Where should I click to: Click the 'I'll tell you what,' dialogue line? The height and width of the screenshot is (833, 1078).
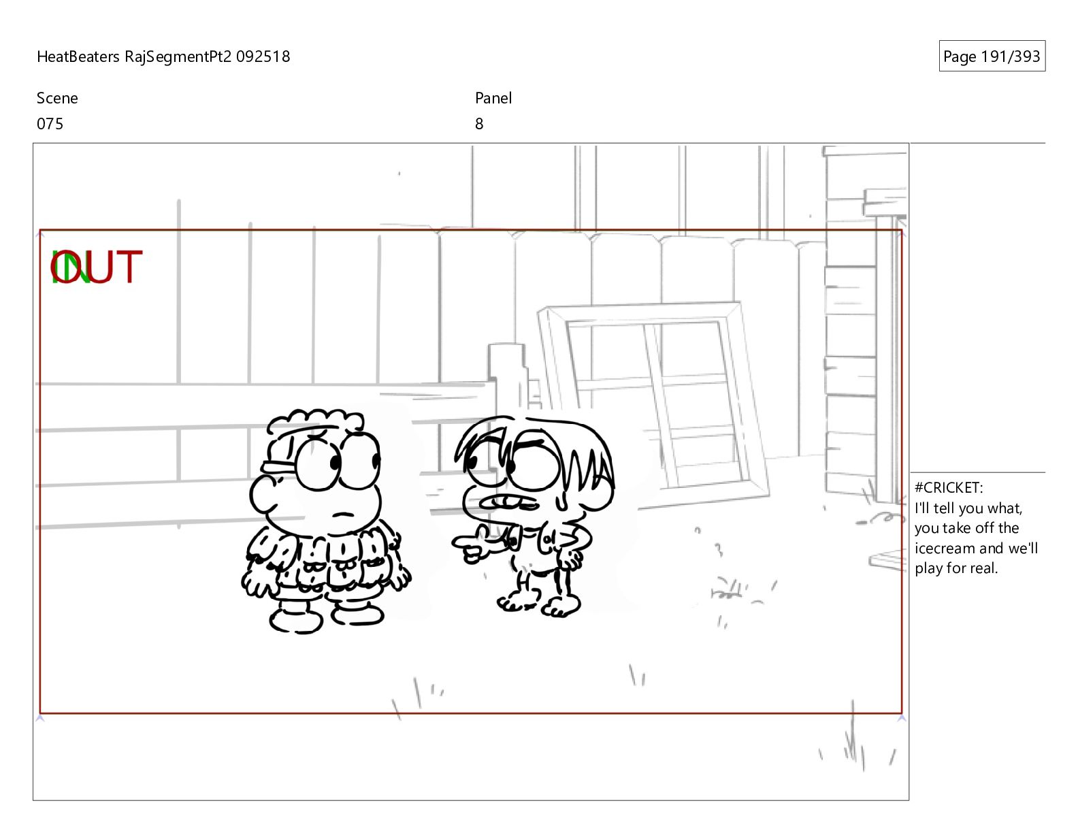tap(968, 508)
